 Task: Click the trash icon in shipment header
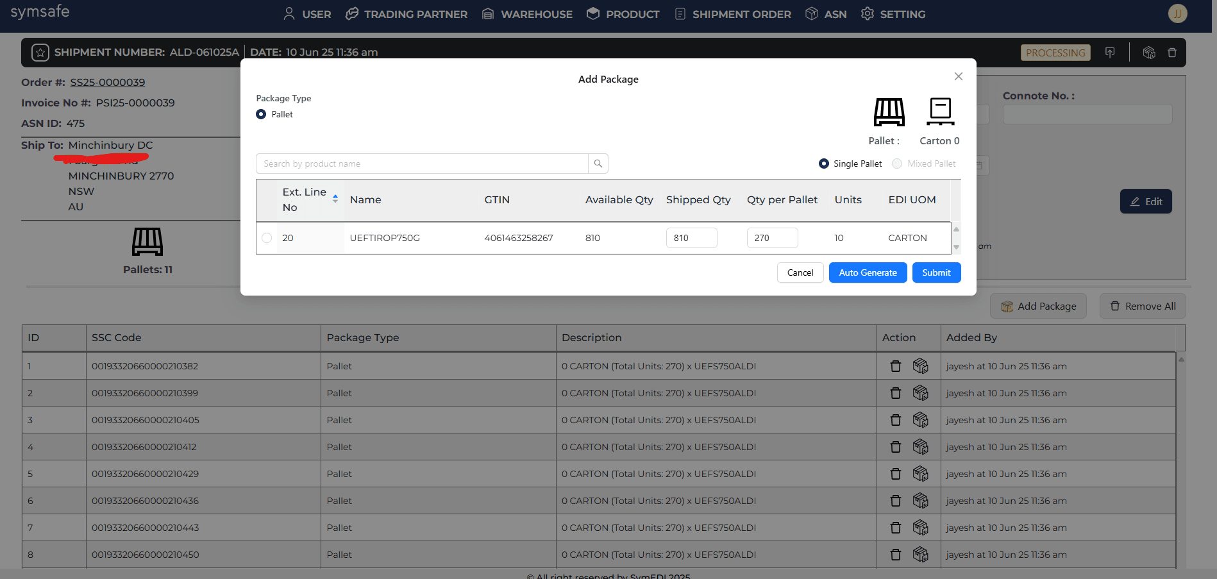[1171, 53]
